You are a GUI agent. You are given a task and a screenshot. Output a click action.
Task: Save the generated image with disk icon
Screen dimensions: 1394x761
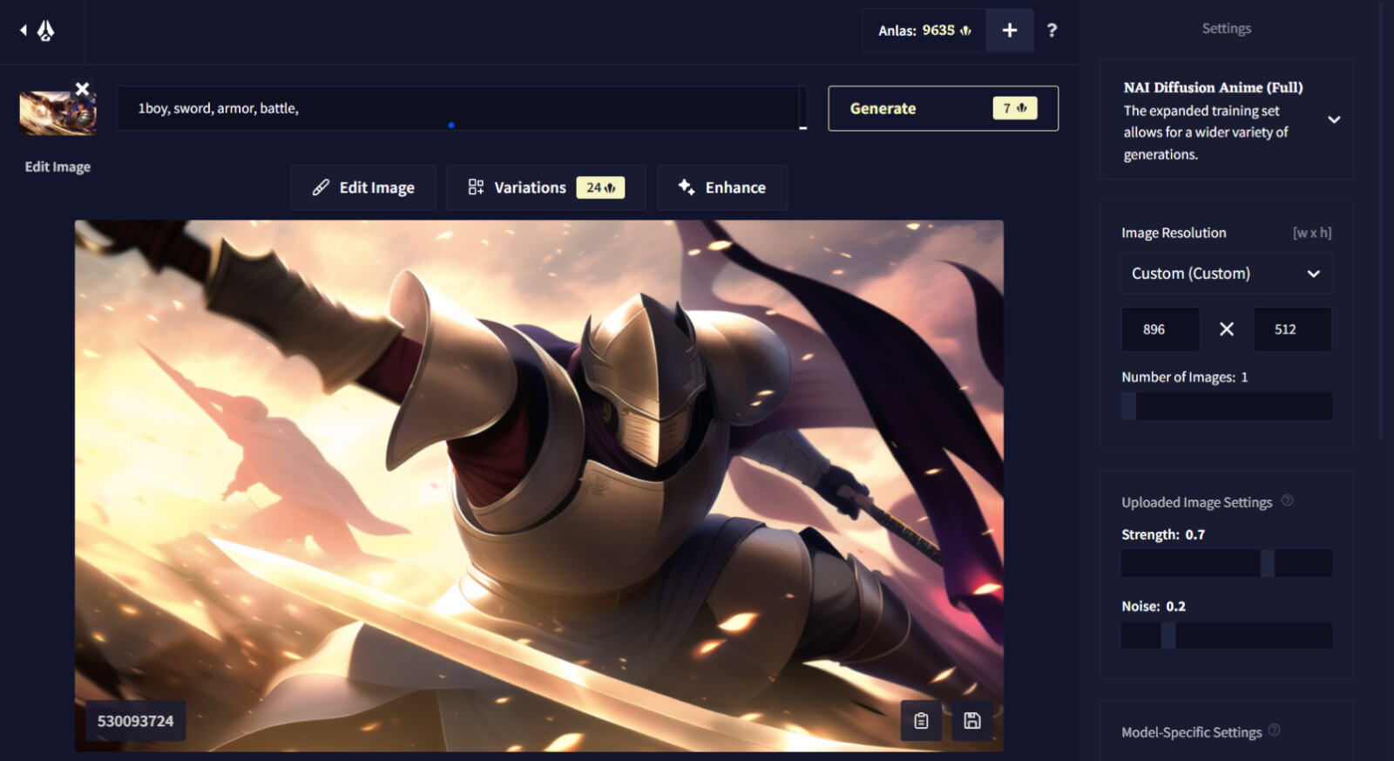tap(972, 721)
